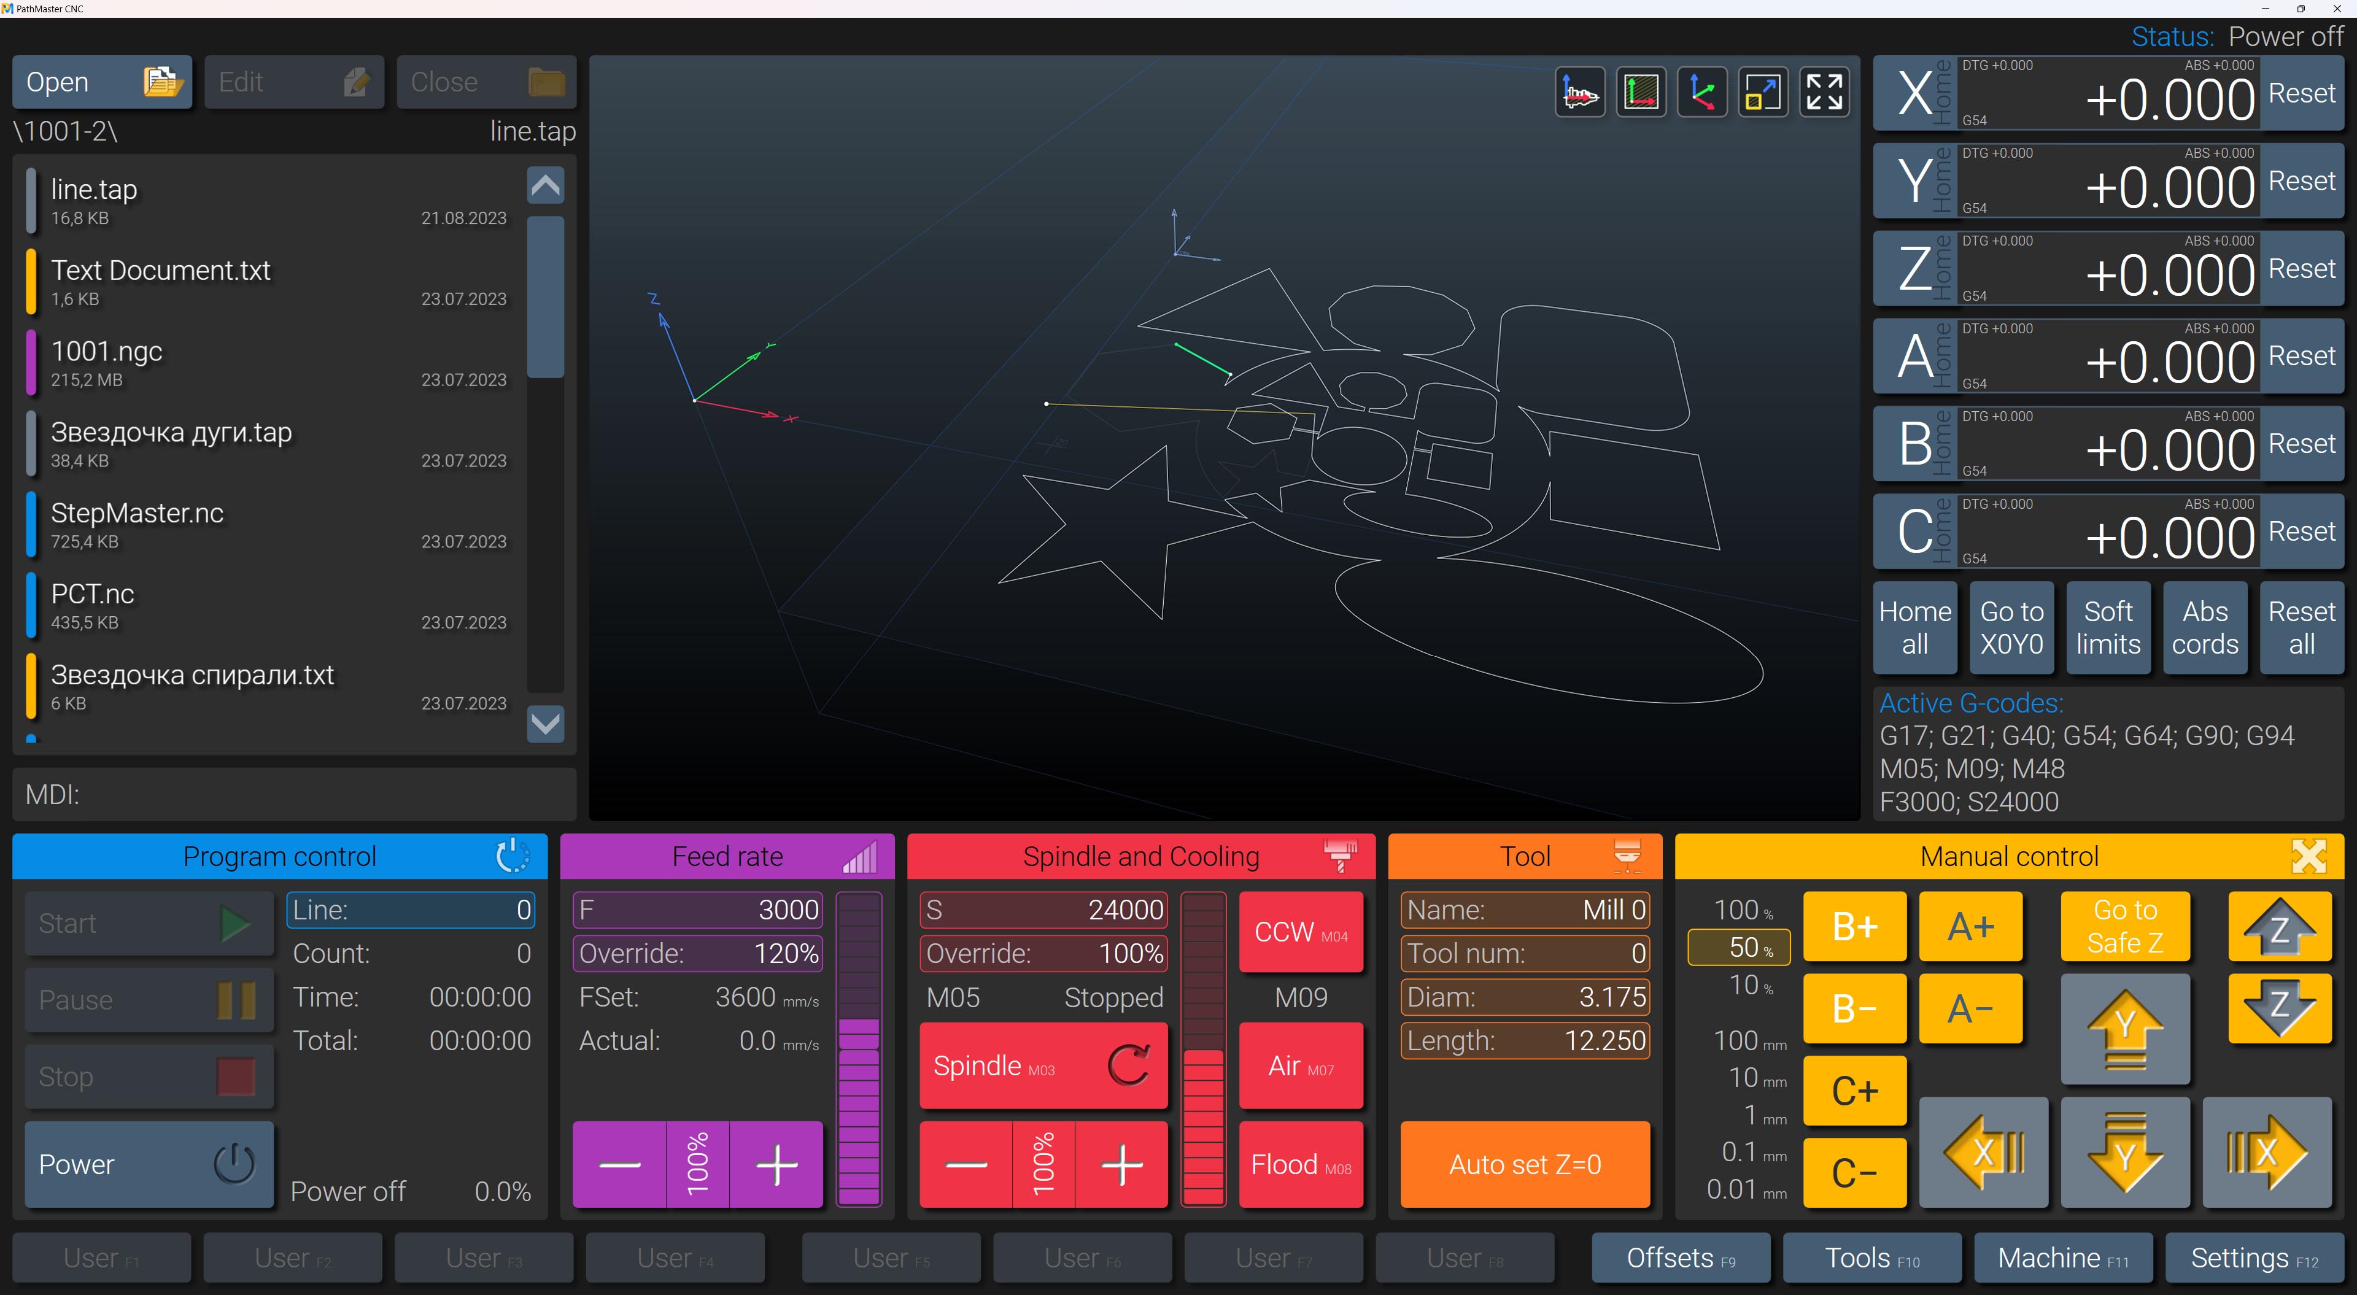Click the feed rate override bar

tap(858, 1049)
